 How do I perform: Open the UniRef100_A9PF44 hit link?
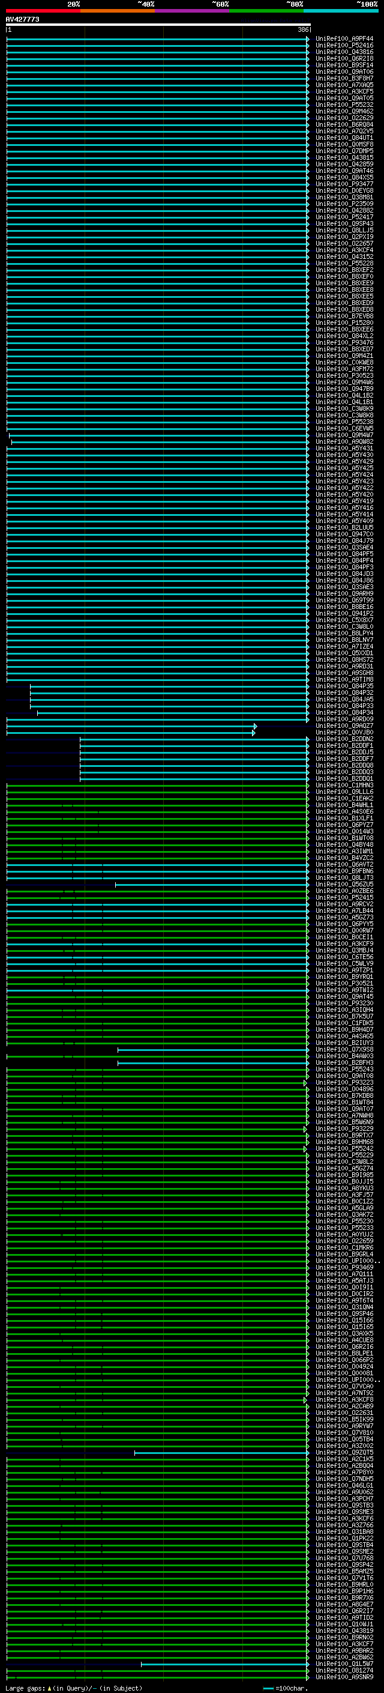click(x=344, y=39)
